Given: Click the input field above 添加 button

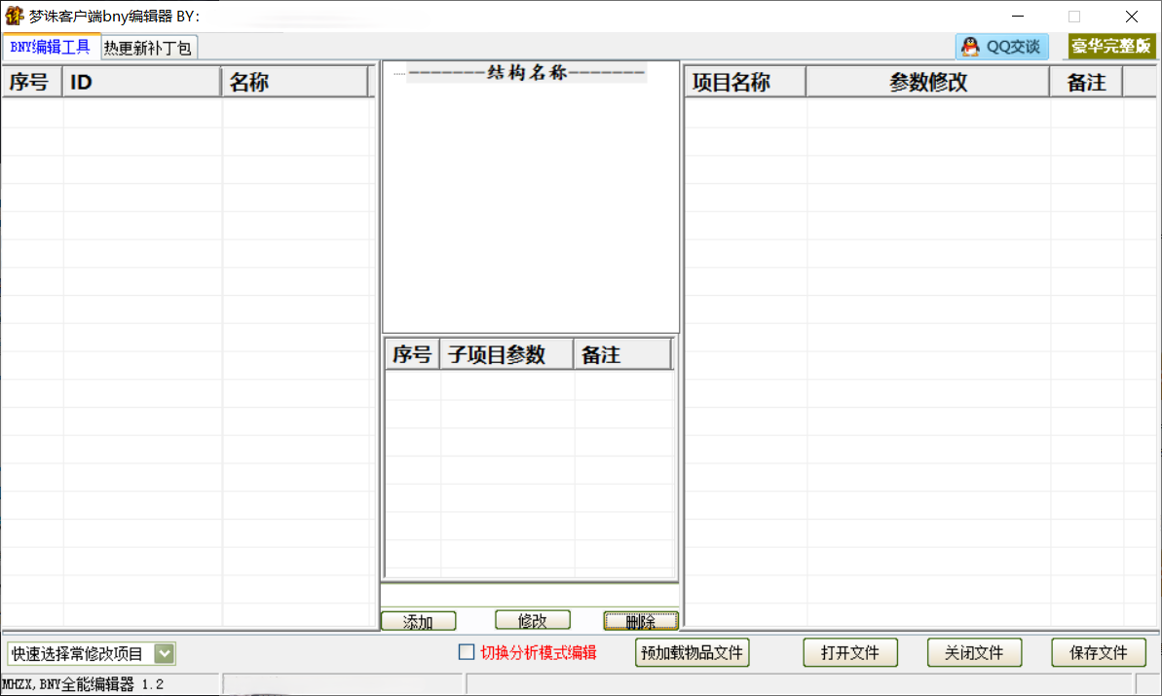Looking at the screenshot, I should point(530,594).
